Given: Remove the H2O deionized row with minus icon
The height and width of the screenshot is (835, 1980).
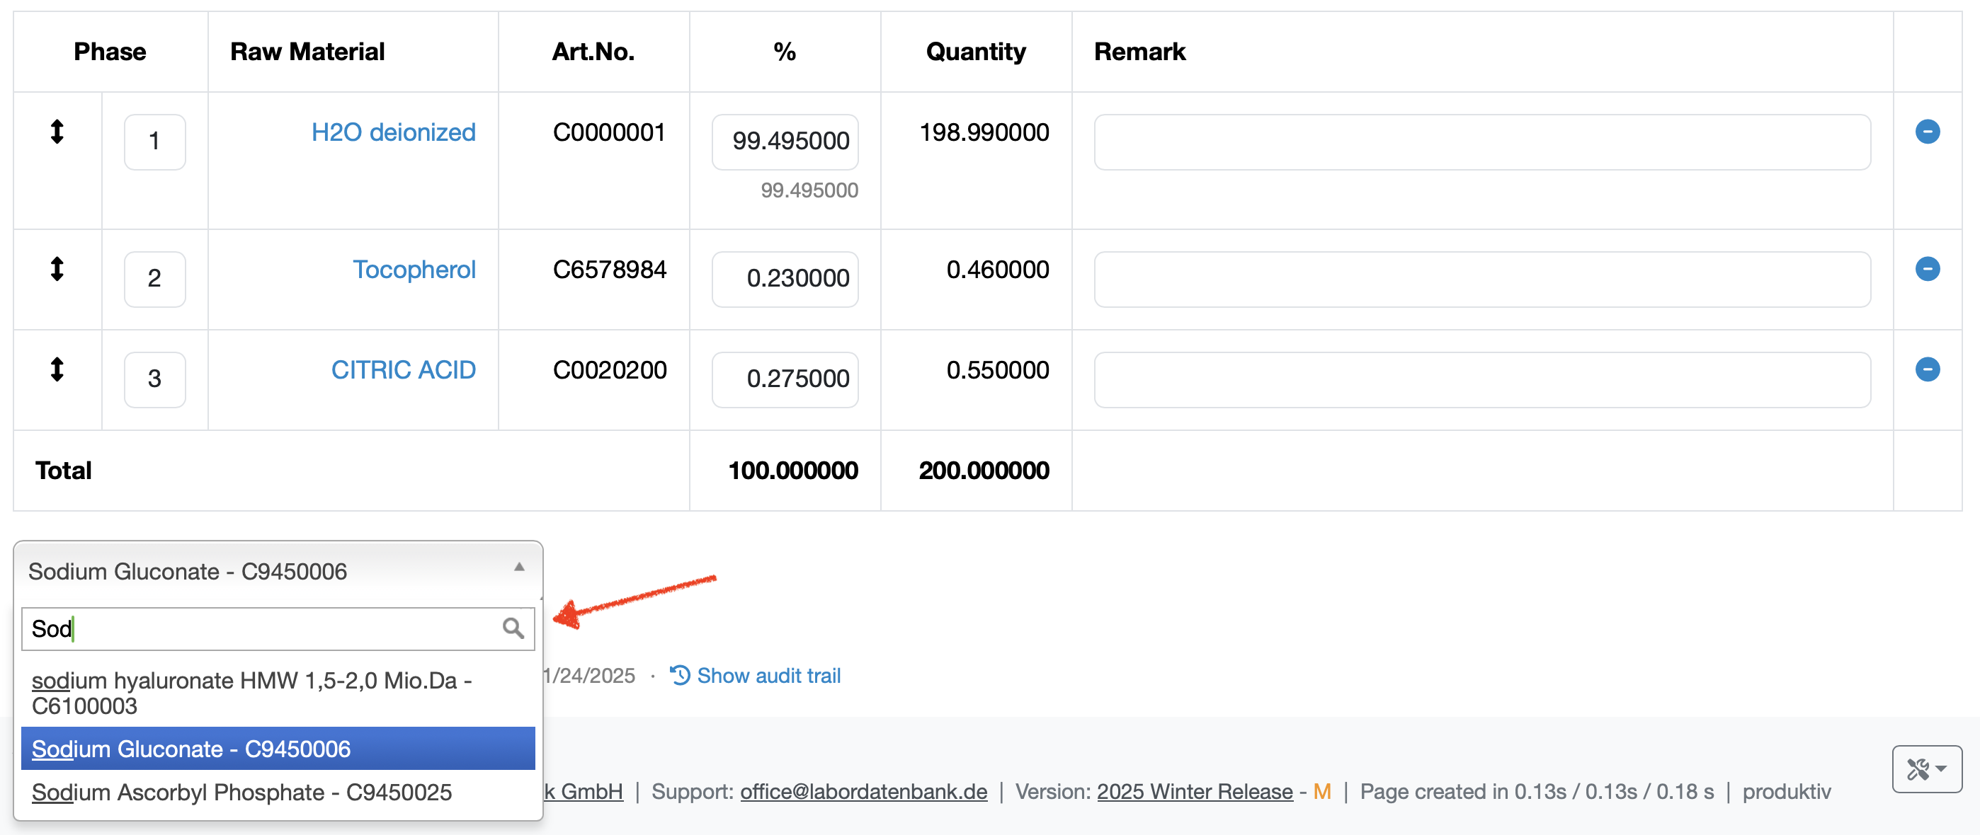Looking at the screenshot, I should click(x=1926, y=132).
